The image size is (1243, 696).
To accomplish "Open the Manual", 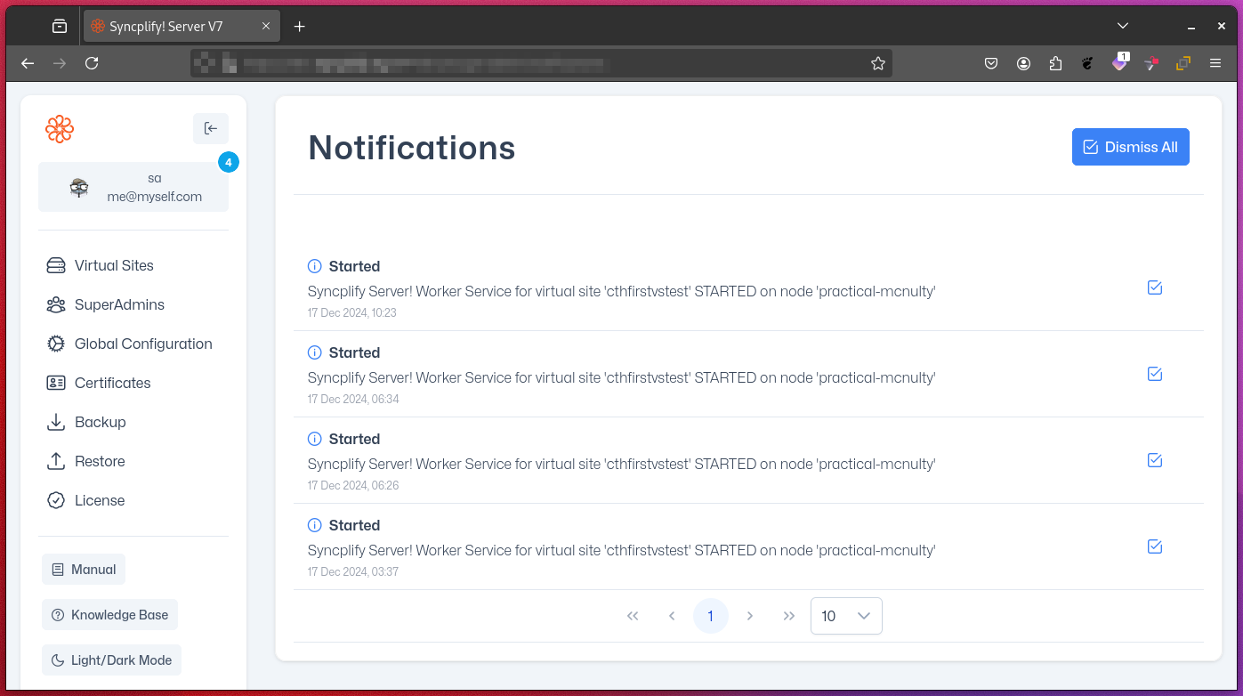I will click(x=83, y=569).
